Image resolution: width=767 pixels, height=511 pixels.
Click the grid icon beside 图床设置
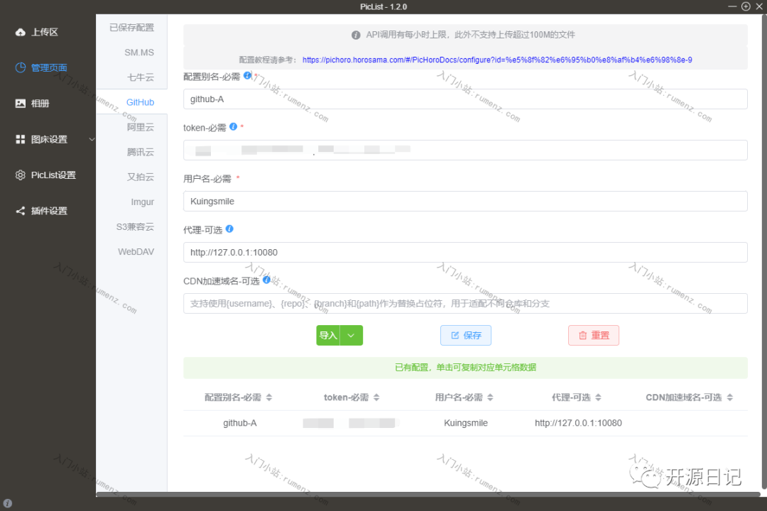point(20,139)
